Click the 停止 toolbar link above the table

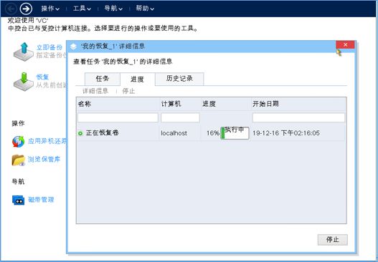[128, 91]
